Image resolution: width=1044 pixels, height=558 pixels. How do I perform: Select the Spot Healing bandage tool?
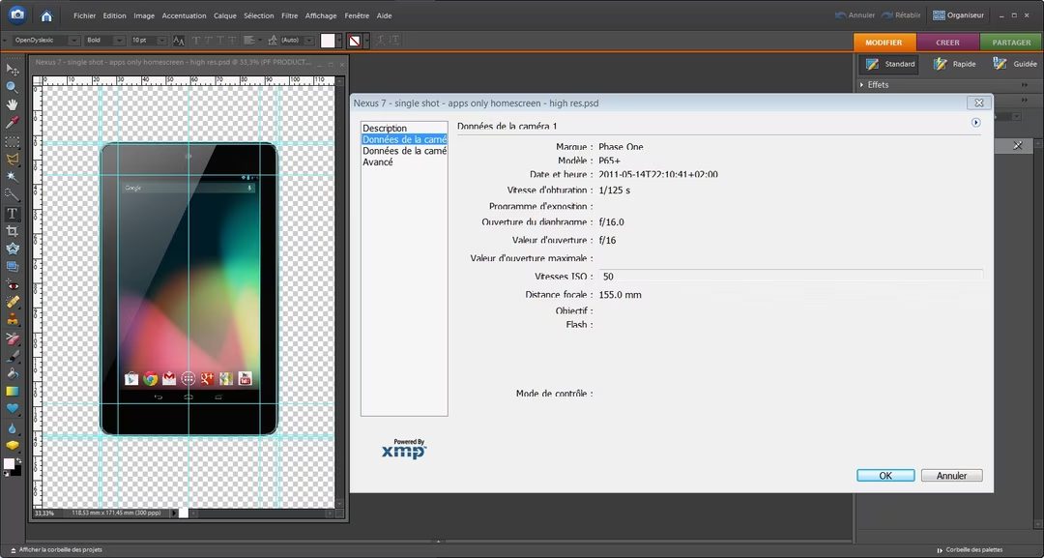[x=12, y=303]
